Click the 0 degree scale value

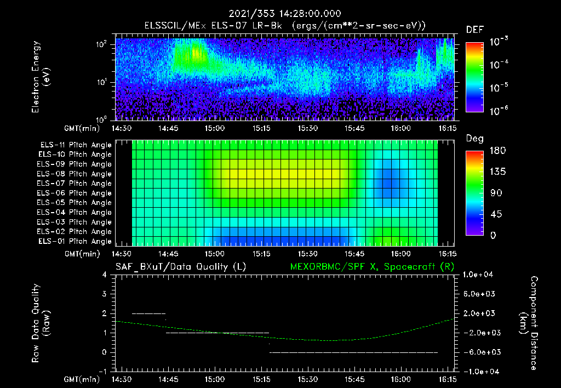(493, 236)
